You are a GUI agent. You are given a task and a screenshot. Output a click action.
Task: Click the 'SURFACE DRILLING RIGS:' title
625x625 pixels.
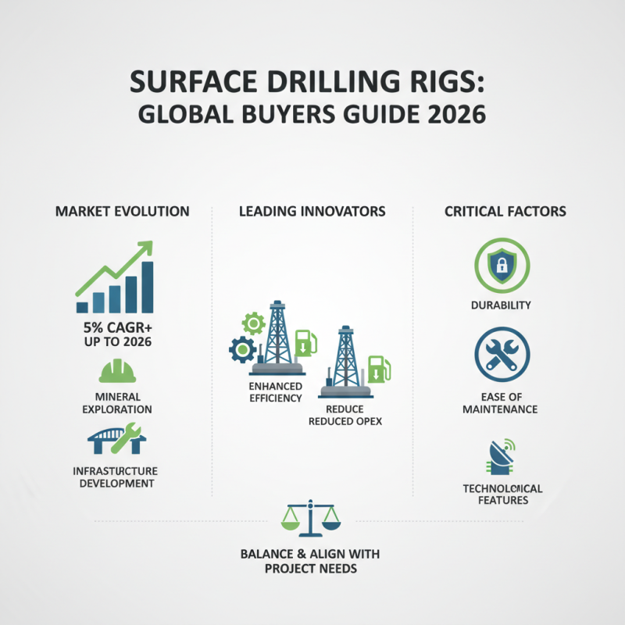[307, 82]
